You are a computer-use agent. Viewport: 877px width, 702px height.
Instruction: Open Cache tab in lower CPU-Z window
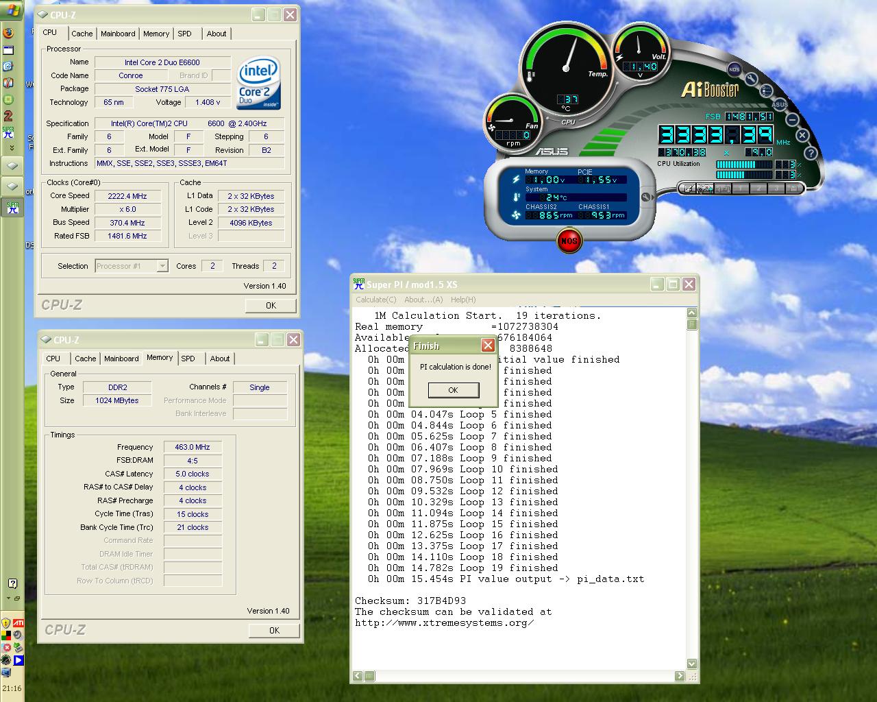[x=85, y=359]
